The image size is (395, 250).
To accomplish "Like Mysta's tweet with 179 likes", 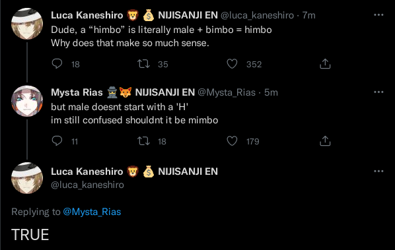I will (x=232, y=141).
